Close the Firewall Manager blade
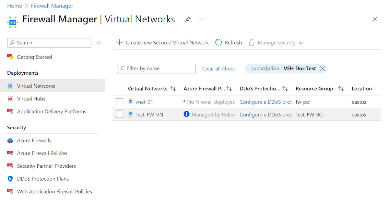389x200 pixels. 375,19
